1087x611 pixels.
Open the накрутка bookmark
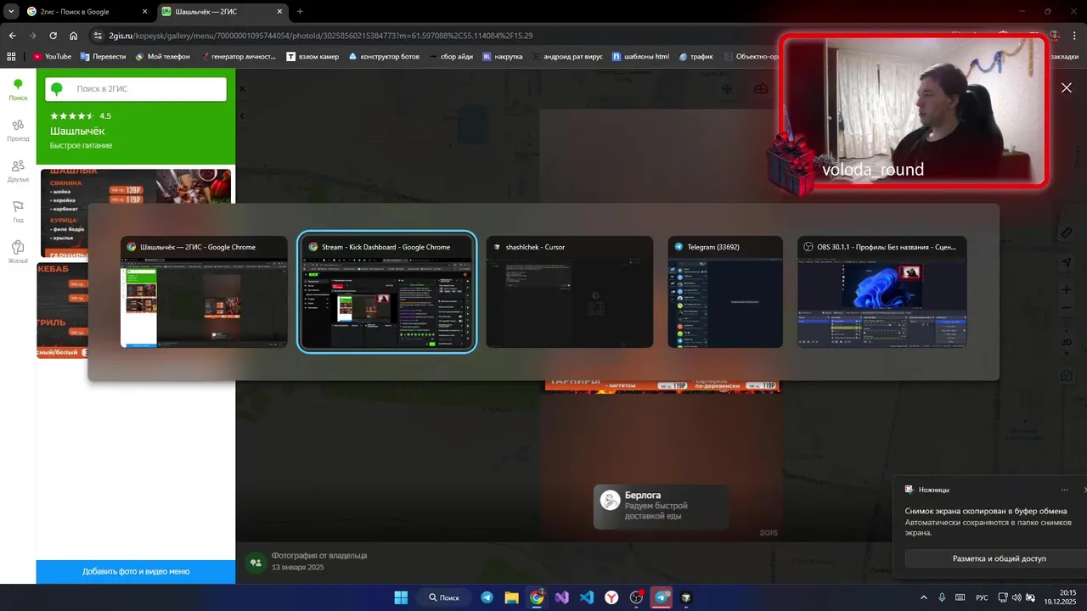click(x=503, y=57)
